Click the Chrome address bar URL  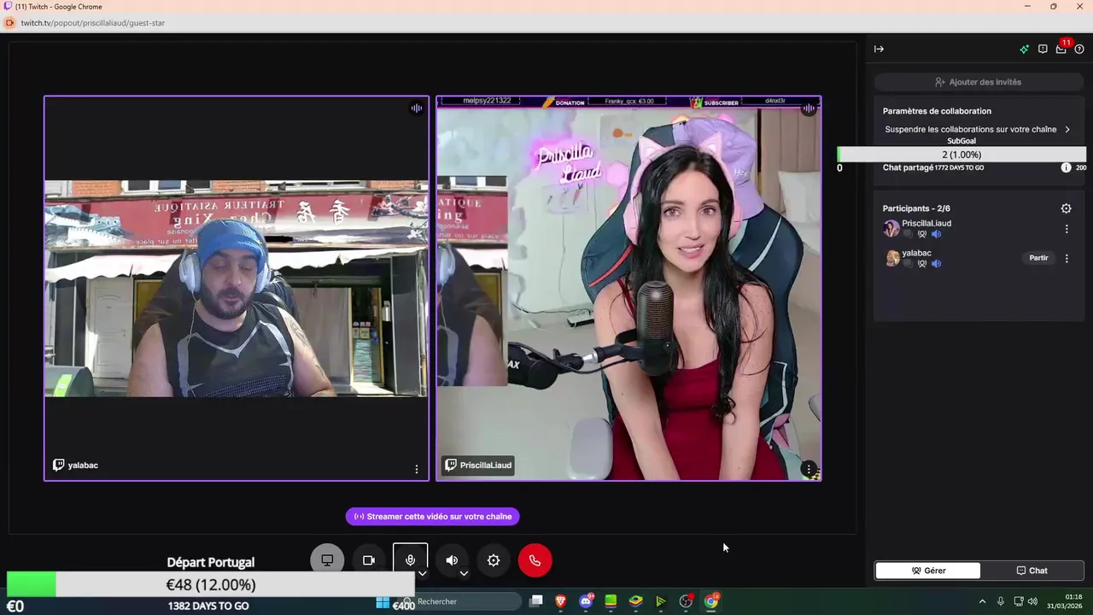point(93,23)
